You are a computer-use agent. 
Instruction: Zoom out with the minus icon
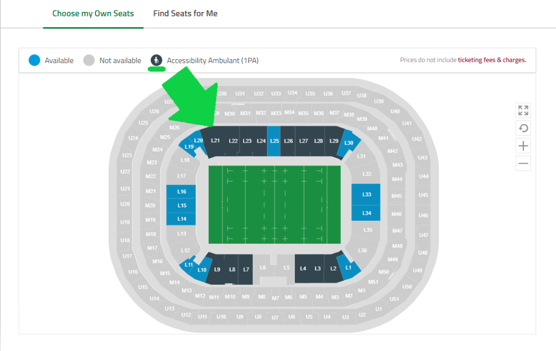(523, 164)
